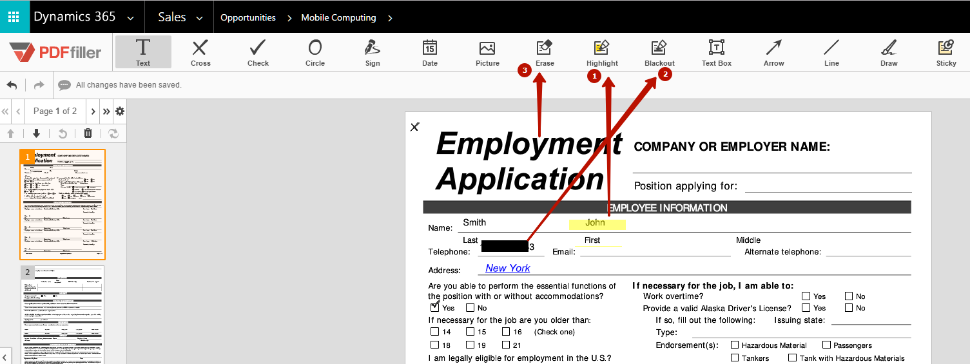Select the Cross tool
Viewport: 970px width, 364px height.
[x=200, y=52]
